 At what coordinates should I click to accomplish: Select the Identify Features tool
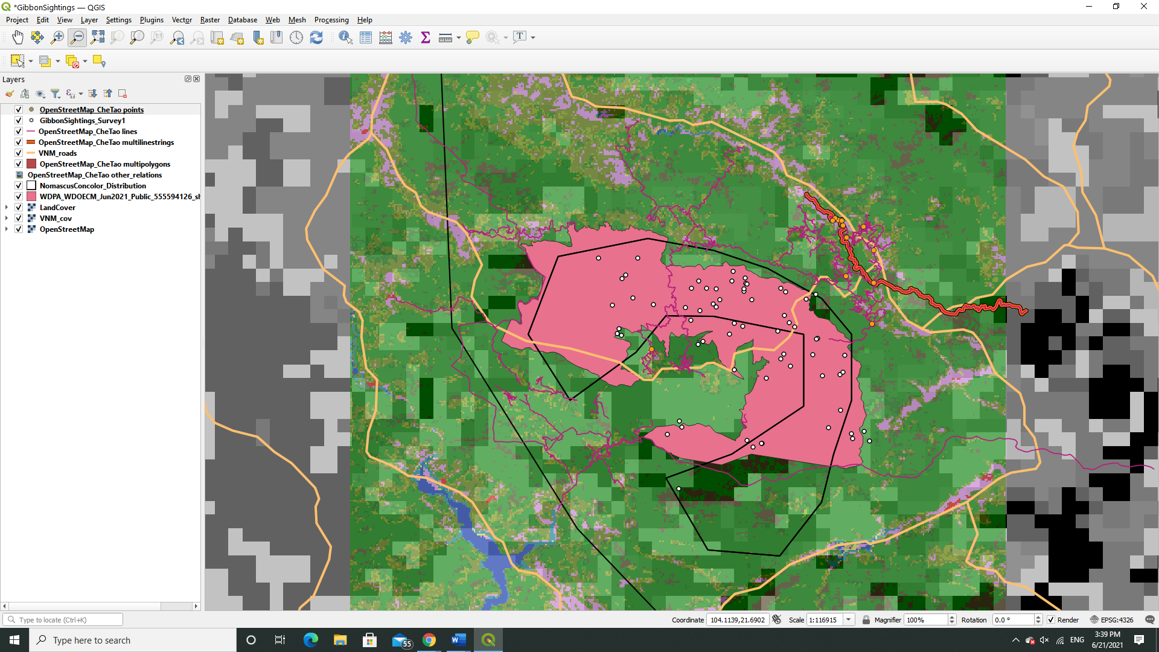coord(345,37)
